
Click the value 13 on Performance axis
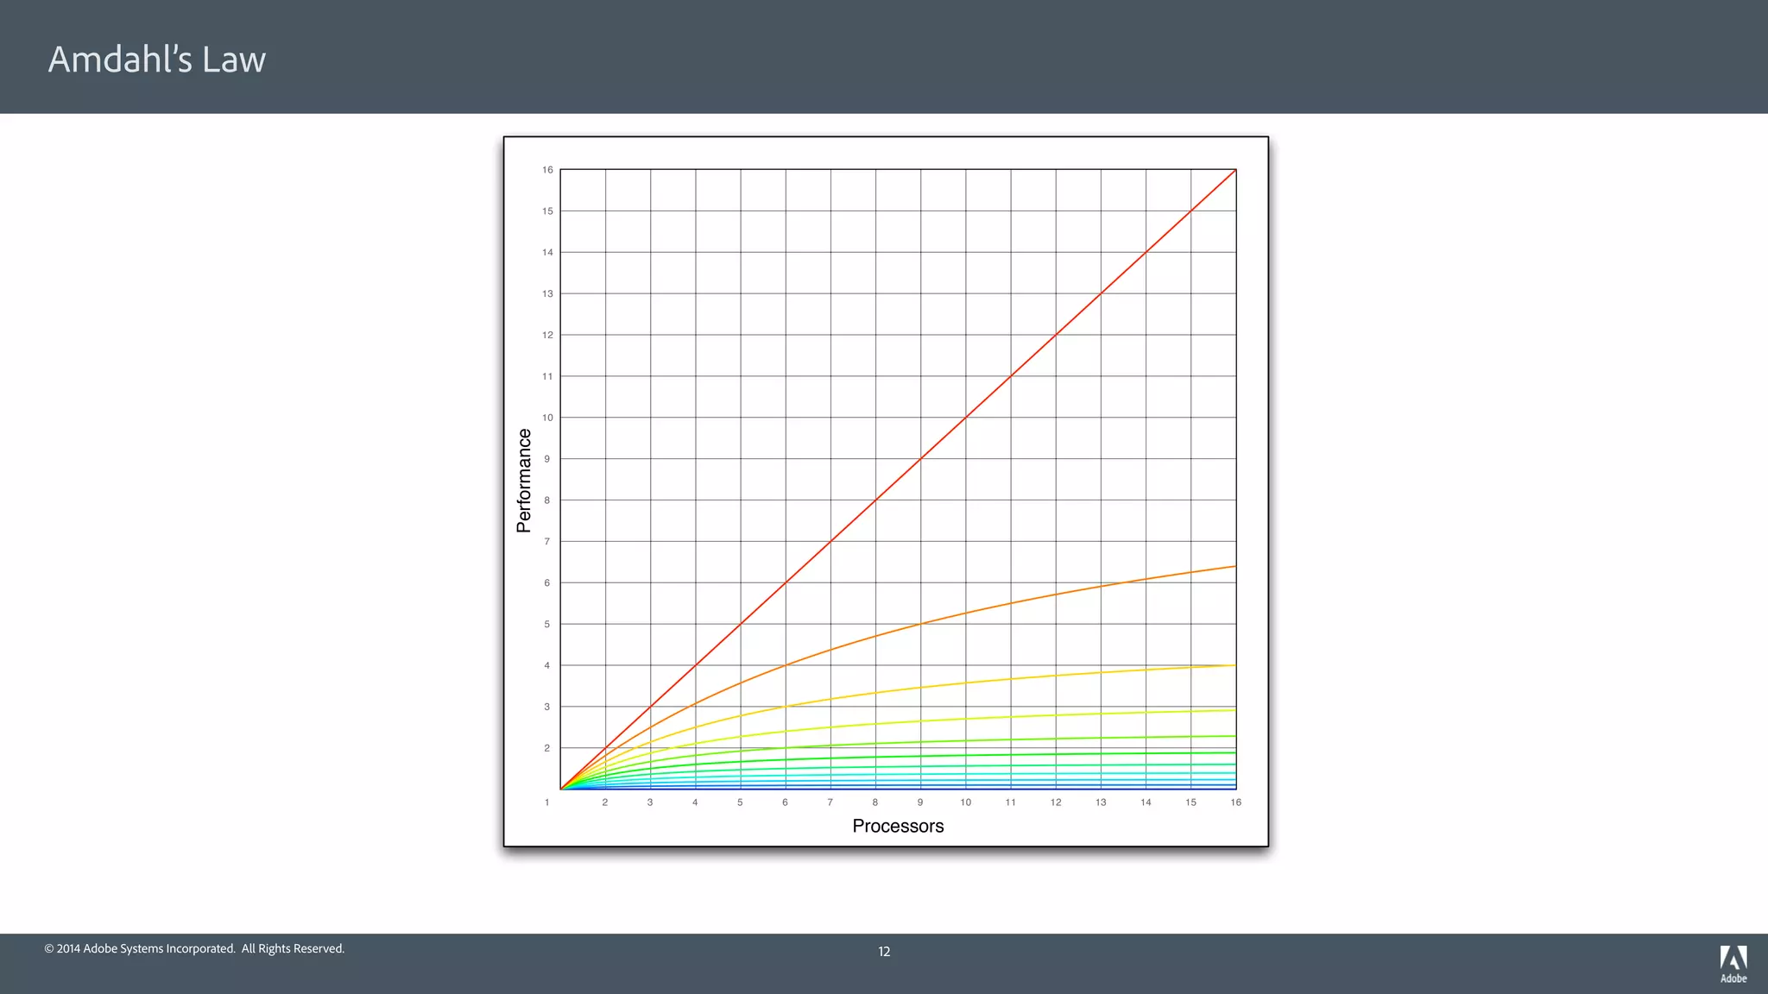pos(547,294)
